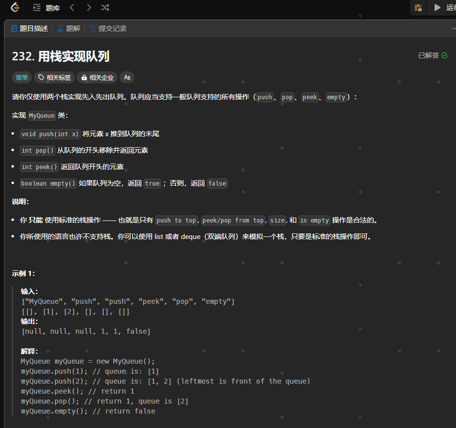Click the 已解答 solved status

433,55
